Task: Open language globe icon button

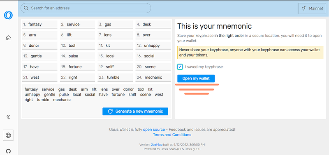Action: (8, 135)
